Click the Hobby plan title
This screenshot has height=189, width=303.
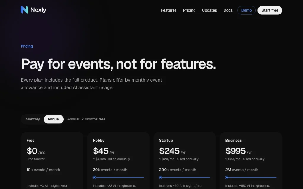click(x=99, y=140)
